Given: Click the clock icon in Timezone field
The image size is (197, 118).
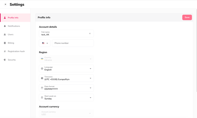Looking at the screenshot, I should pos(42,78).
